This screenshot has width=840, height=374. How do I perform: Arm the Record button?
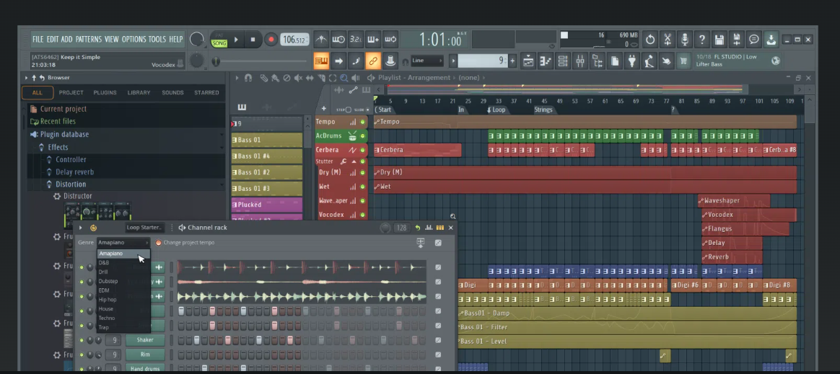tap(271, 40)
